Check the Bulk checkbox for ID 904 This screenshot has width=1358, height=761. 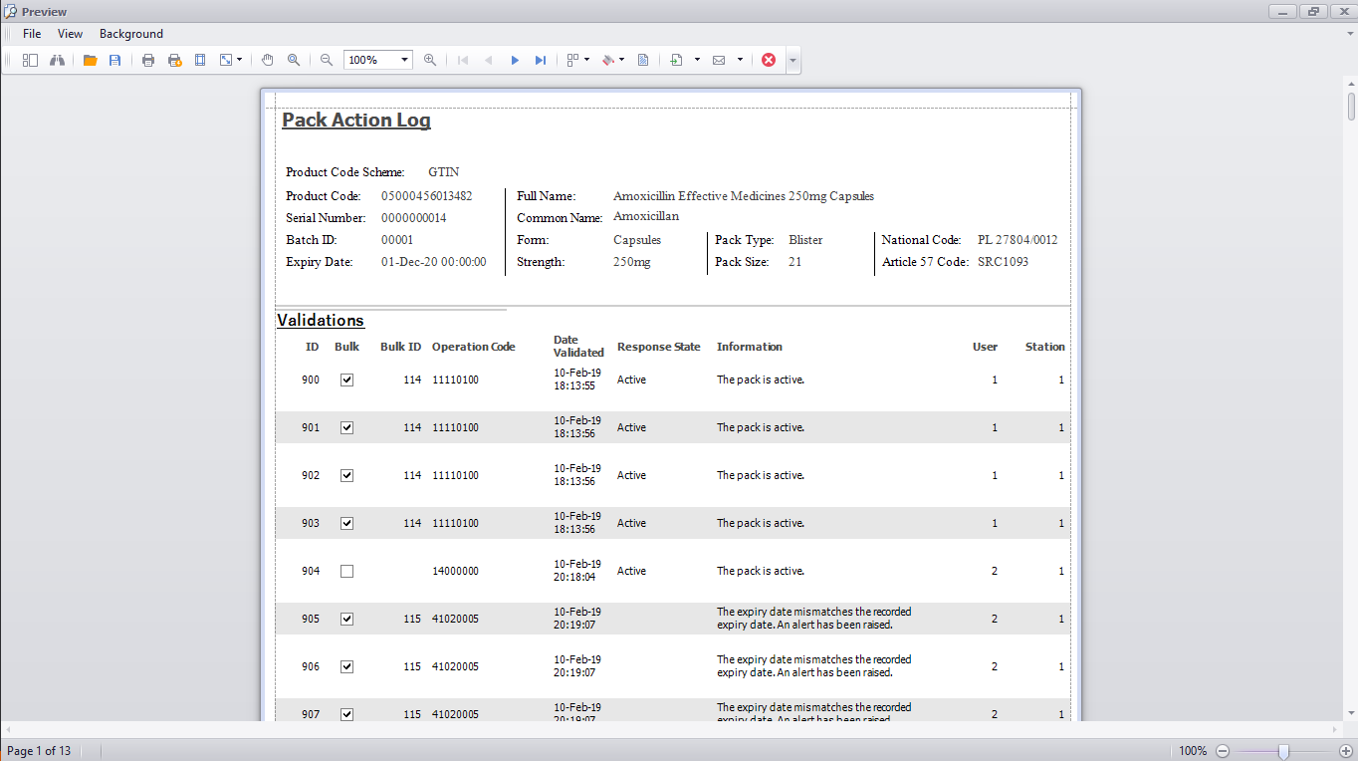coord(346,572)
